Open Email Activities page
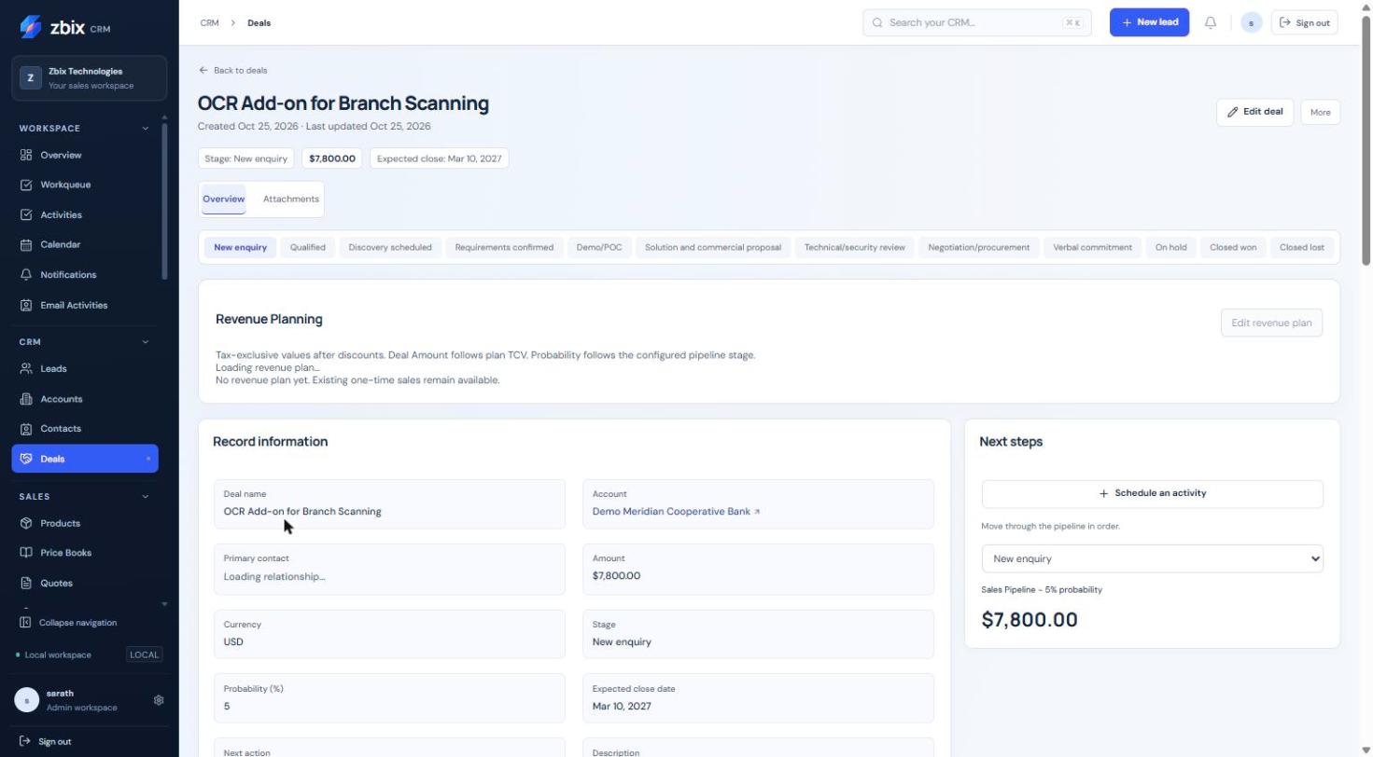Viewport: 1373px width, 757px height. (x=85, y=305)
